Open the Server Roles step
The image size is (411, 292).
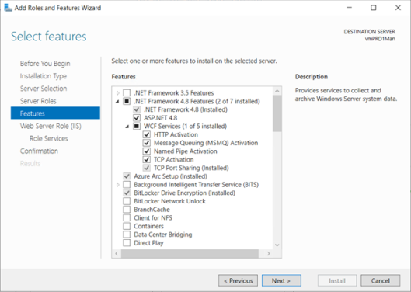click(38, 101)
